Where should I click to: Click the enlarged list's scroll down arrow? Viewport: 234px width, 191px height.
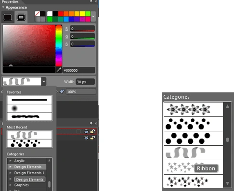[x=227, y=183]
